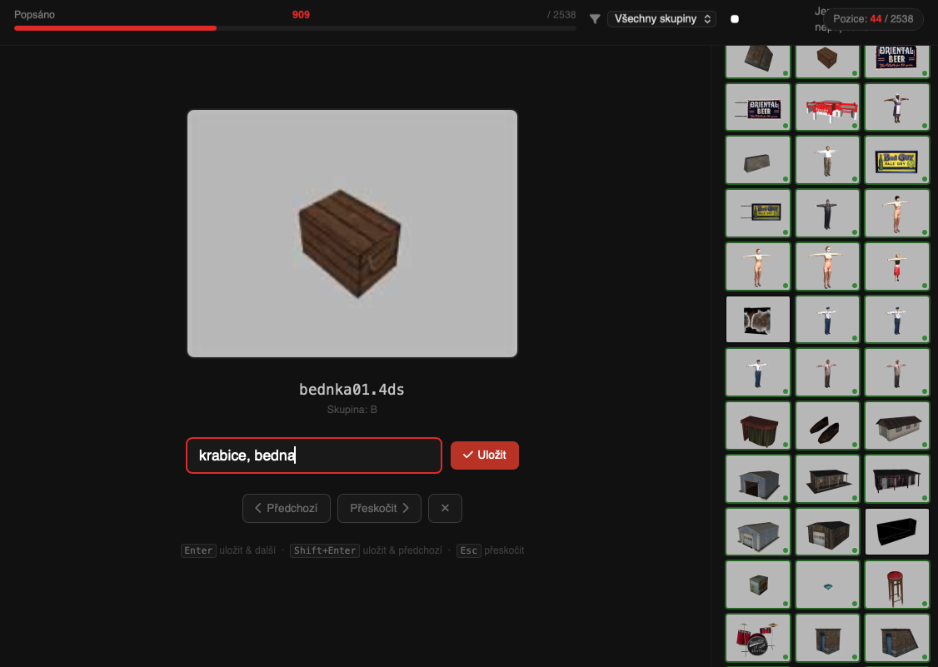The width and height of the screenshot is (938, 667).
Task: Skip this item with Přeskočit
Action: click(379, 508)
